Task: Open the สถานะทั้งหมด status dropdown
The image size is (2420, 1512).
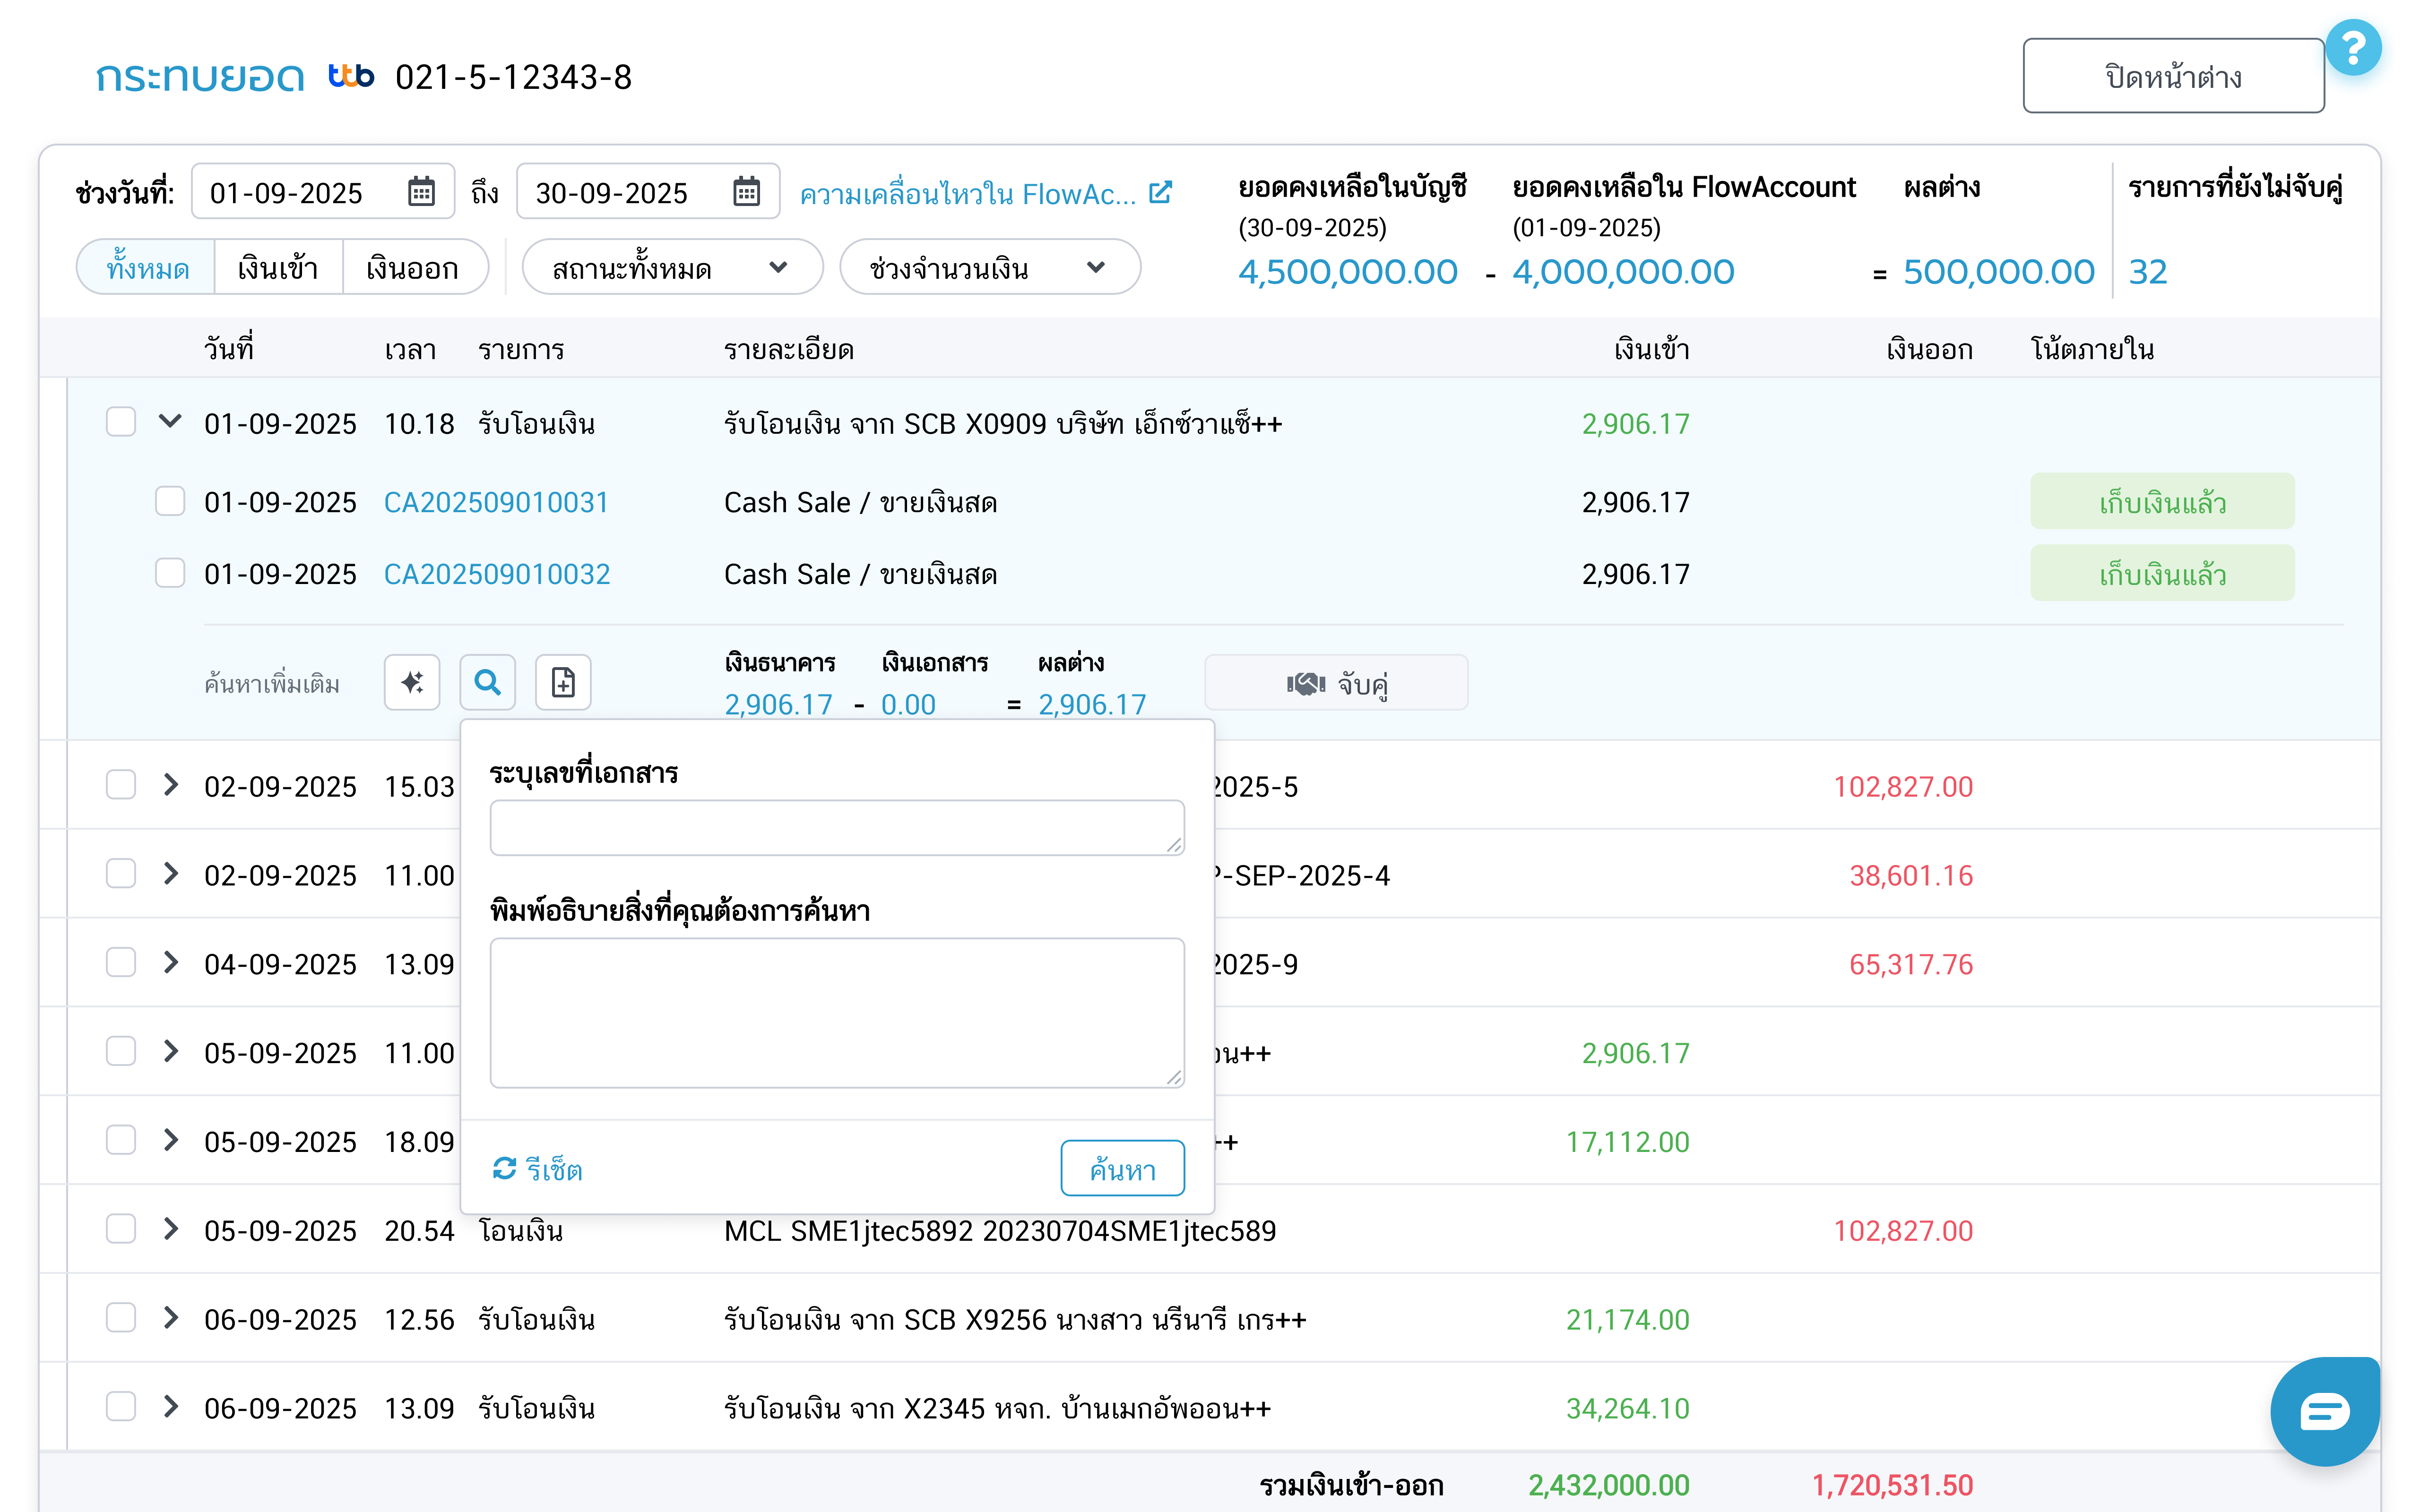Action: (x=671, y=268)
